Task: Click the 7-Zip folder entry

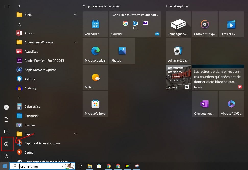Action: [47, 15]
